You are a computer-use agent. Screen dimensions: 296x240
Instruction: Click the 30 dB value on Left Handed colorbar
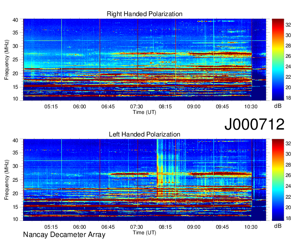[x=288, y=154]
